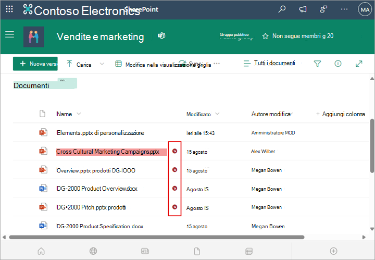375x260 pixels.
Task: Open the news tab in bottom bar
Action: tap(145, 251)
